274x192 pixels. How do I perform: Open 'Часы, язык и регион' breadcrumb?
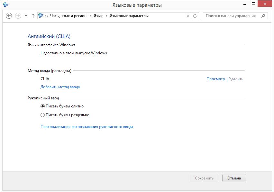pyautogui.click(x=68, y=16)
